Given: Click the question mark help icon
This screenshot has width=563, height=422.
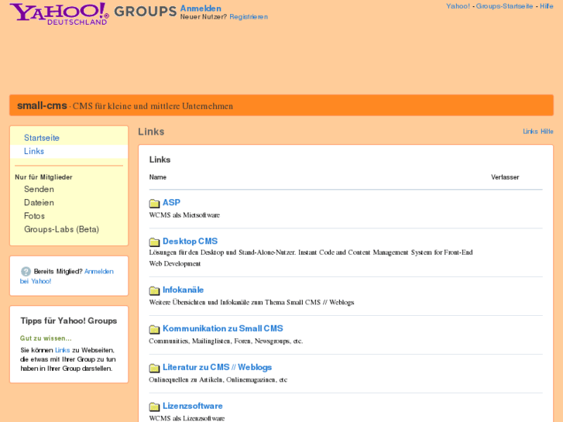Looking at the screenshot, I should point(26,272).
